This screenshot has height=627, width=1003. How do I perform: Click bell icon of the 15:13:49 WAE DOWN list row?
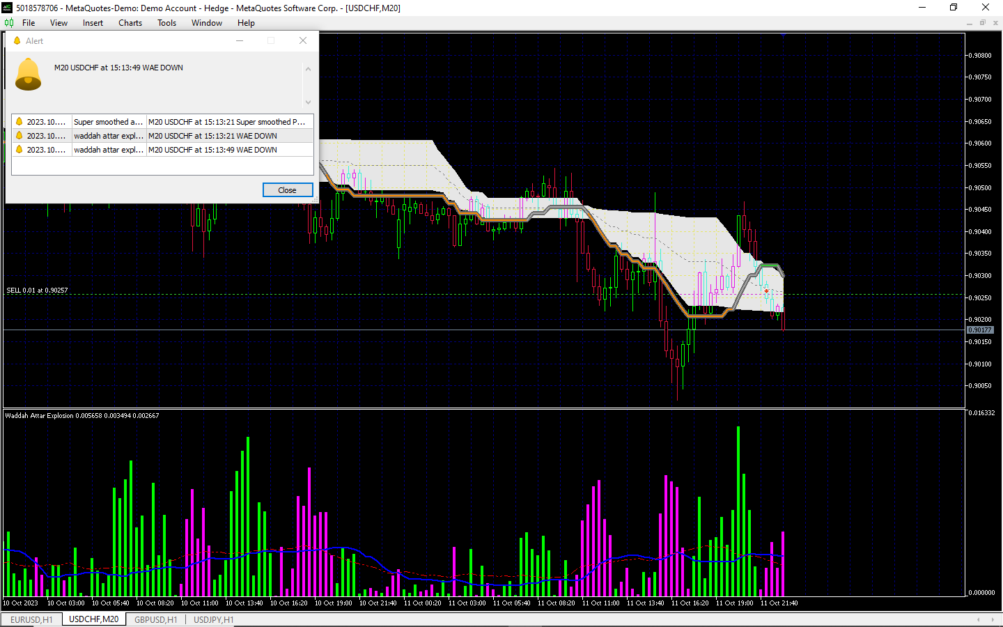pos(20,150)
